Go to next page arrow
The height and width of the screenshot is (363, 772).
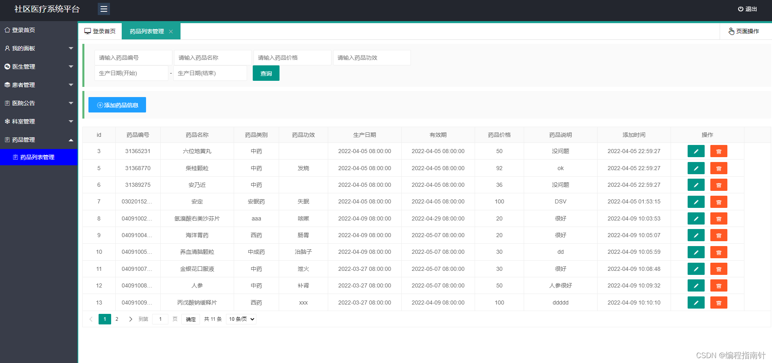coord(130,319)
